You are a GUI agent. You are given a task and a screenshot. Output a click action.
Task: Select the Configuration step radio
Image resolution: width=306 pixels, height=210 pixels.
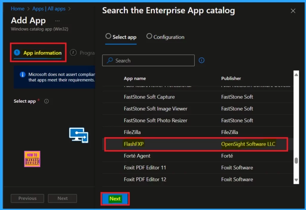tap(149, 36)
